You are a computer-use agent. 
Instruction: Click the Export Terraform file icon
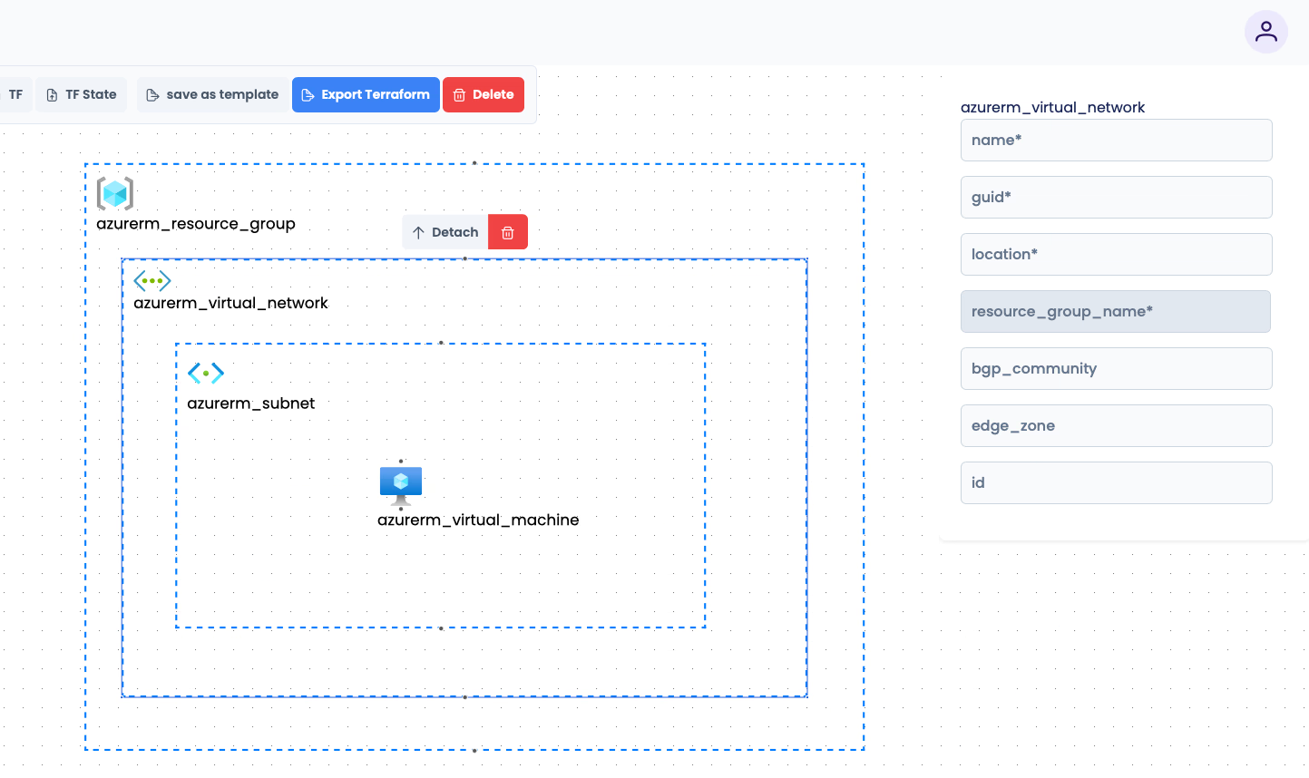pyautogui.click(x=308, y=95)
